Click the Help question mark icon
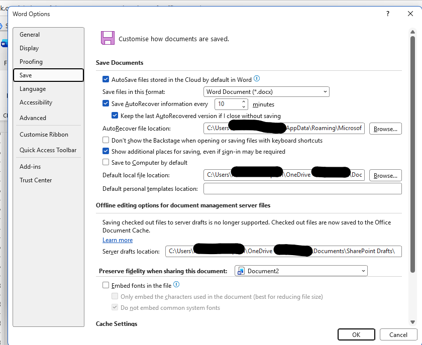Screen dimensions: 422x345 (x=387, y=14)
